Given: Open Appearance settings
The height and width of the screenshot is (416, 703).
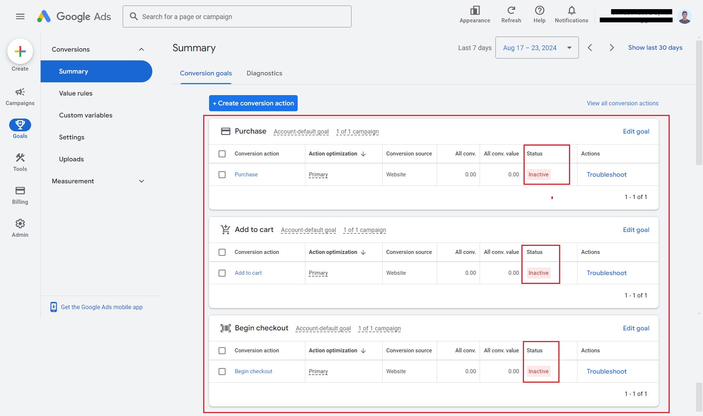Looking at the screenshot, I should point(475,15).
